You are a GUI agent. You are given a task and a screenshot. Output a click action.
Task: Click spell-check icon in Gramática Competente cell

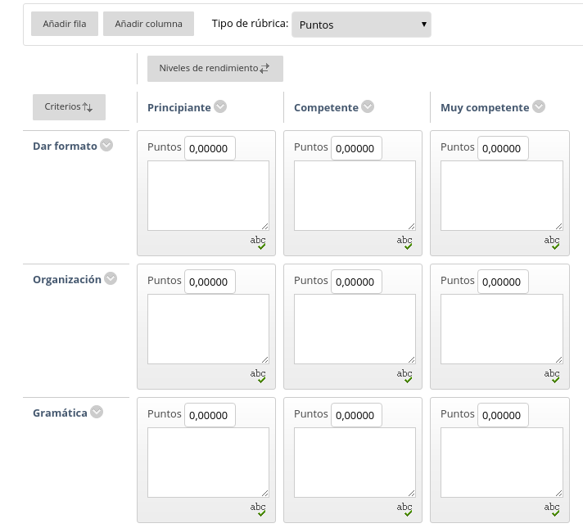[x=404, y=508]
